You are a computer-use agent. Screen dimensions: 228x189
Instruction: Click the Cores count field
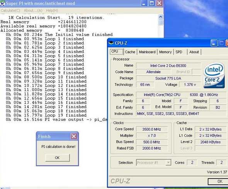pyautogui.click(x=192, y=162)
